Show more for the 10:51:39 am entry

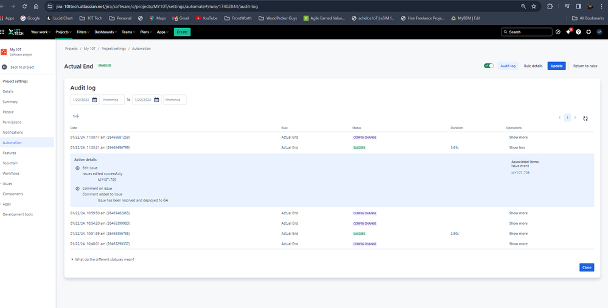click(x=518, y=234)
